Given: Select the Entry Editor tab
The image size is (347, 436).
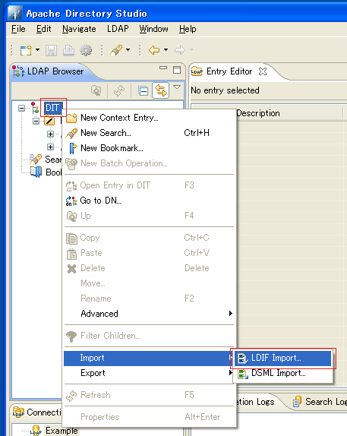Looking at the screenshot, I should (229, 71).
